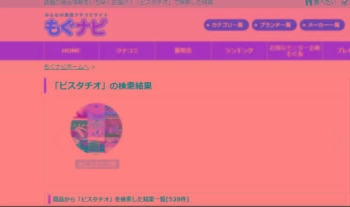
Task: Open the #ピスタチオ味 hashtag link
Action: [97, 164]
